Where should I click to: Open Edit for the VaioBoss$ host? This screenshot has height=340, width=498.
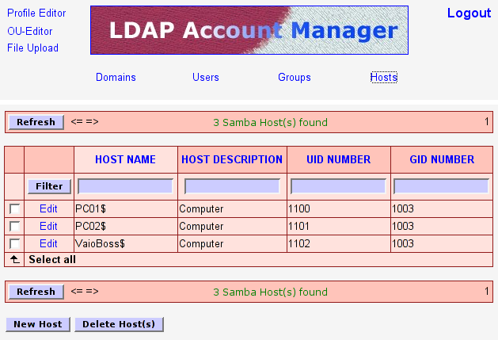tap(48, 243)
